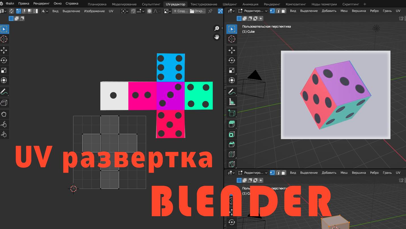Screen dimensions: 406x229
Task: Add a workspace with the plus tab
Action: click(365, 4)
